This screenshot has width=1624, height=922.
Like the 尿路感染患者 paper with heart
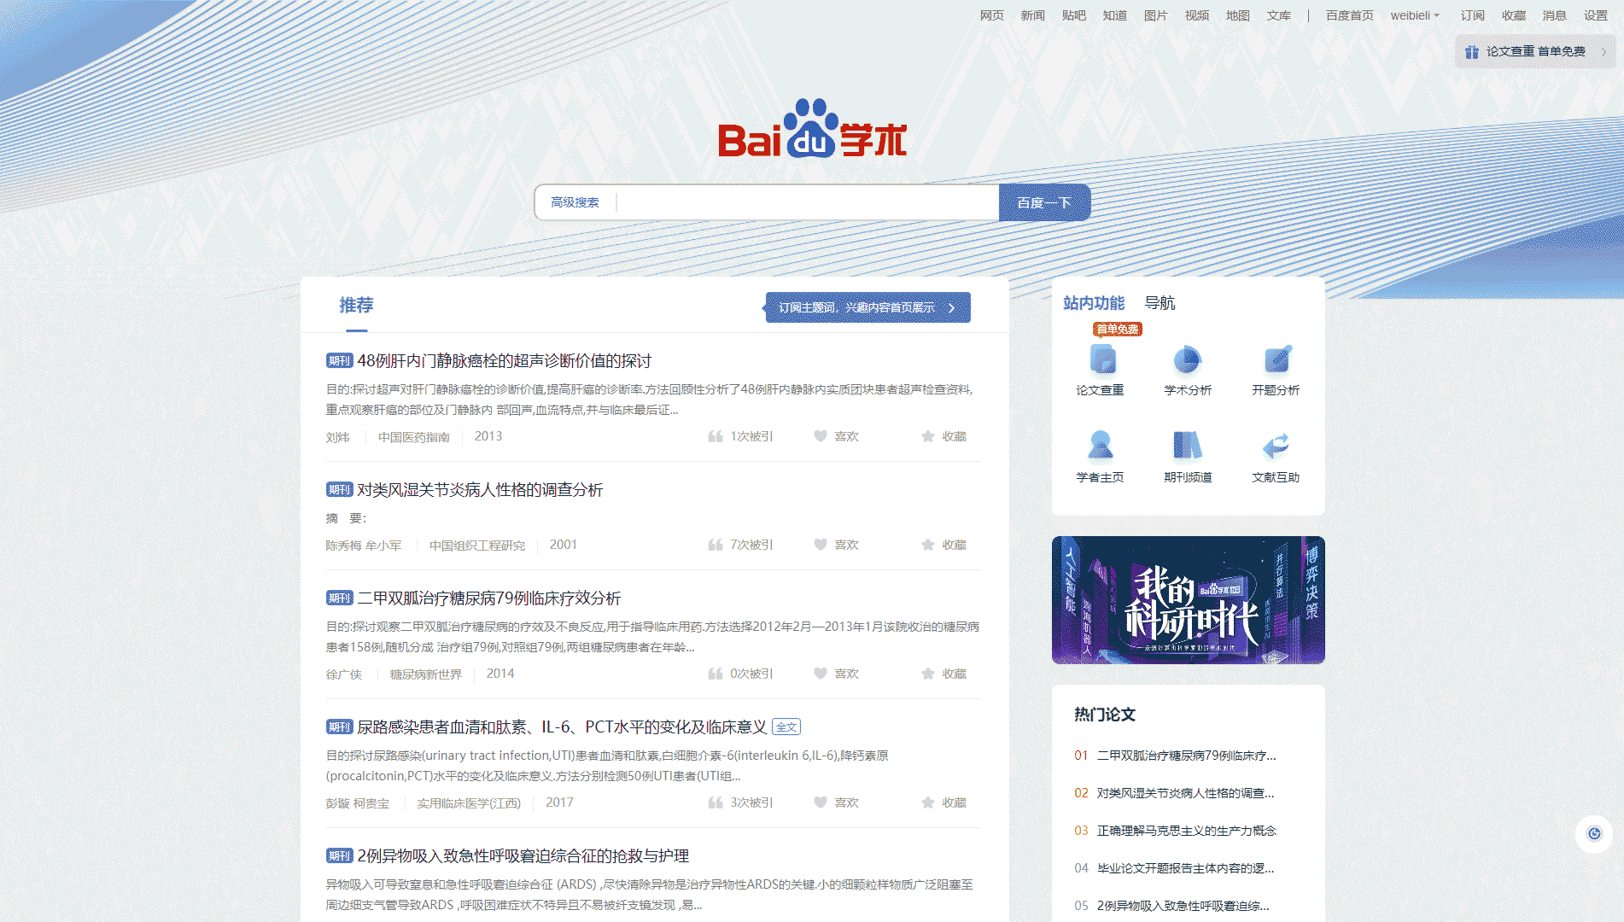820,802
